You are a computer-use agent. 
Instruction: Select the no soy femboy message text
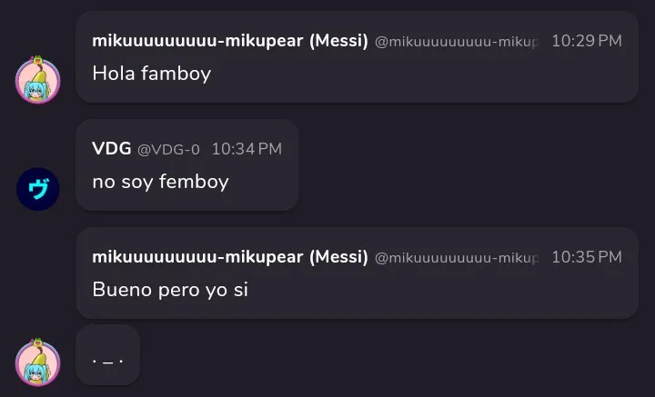(x=160, y=183)
